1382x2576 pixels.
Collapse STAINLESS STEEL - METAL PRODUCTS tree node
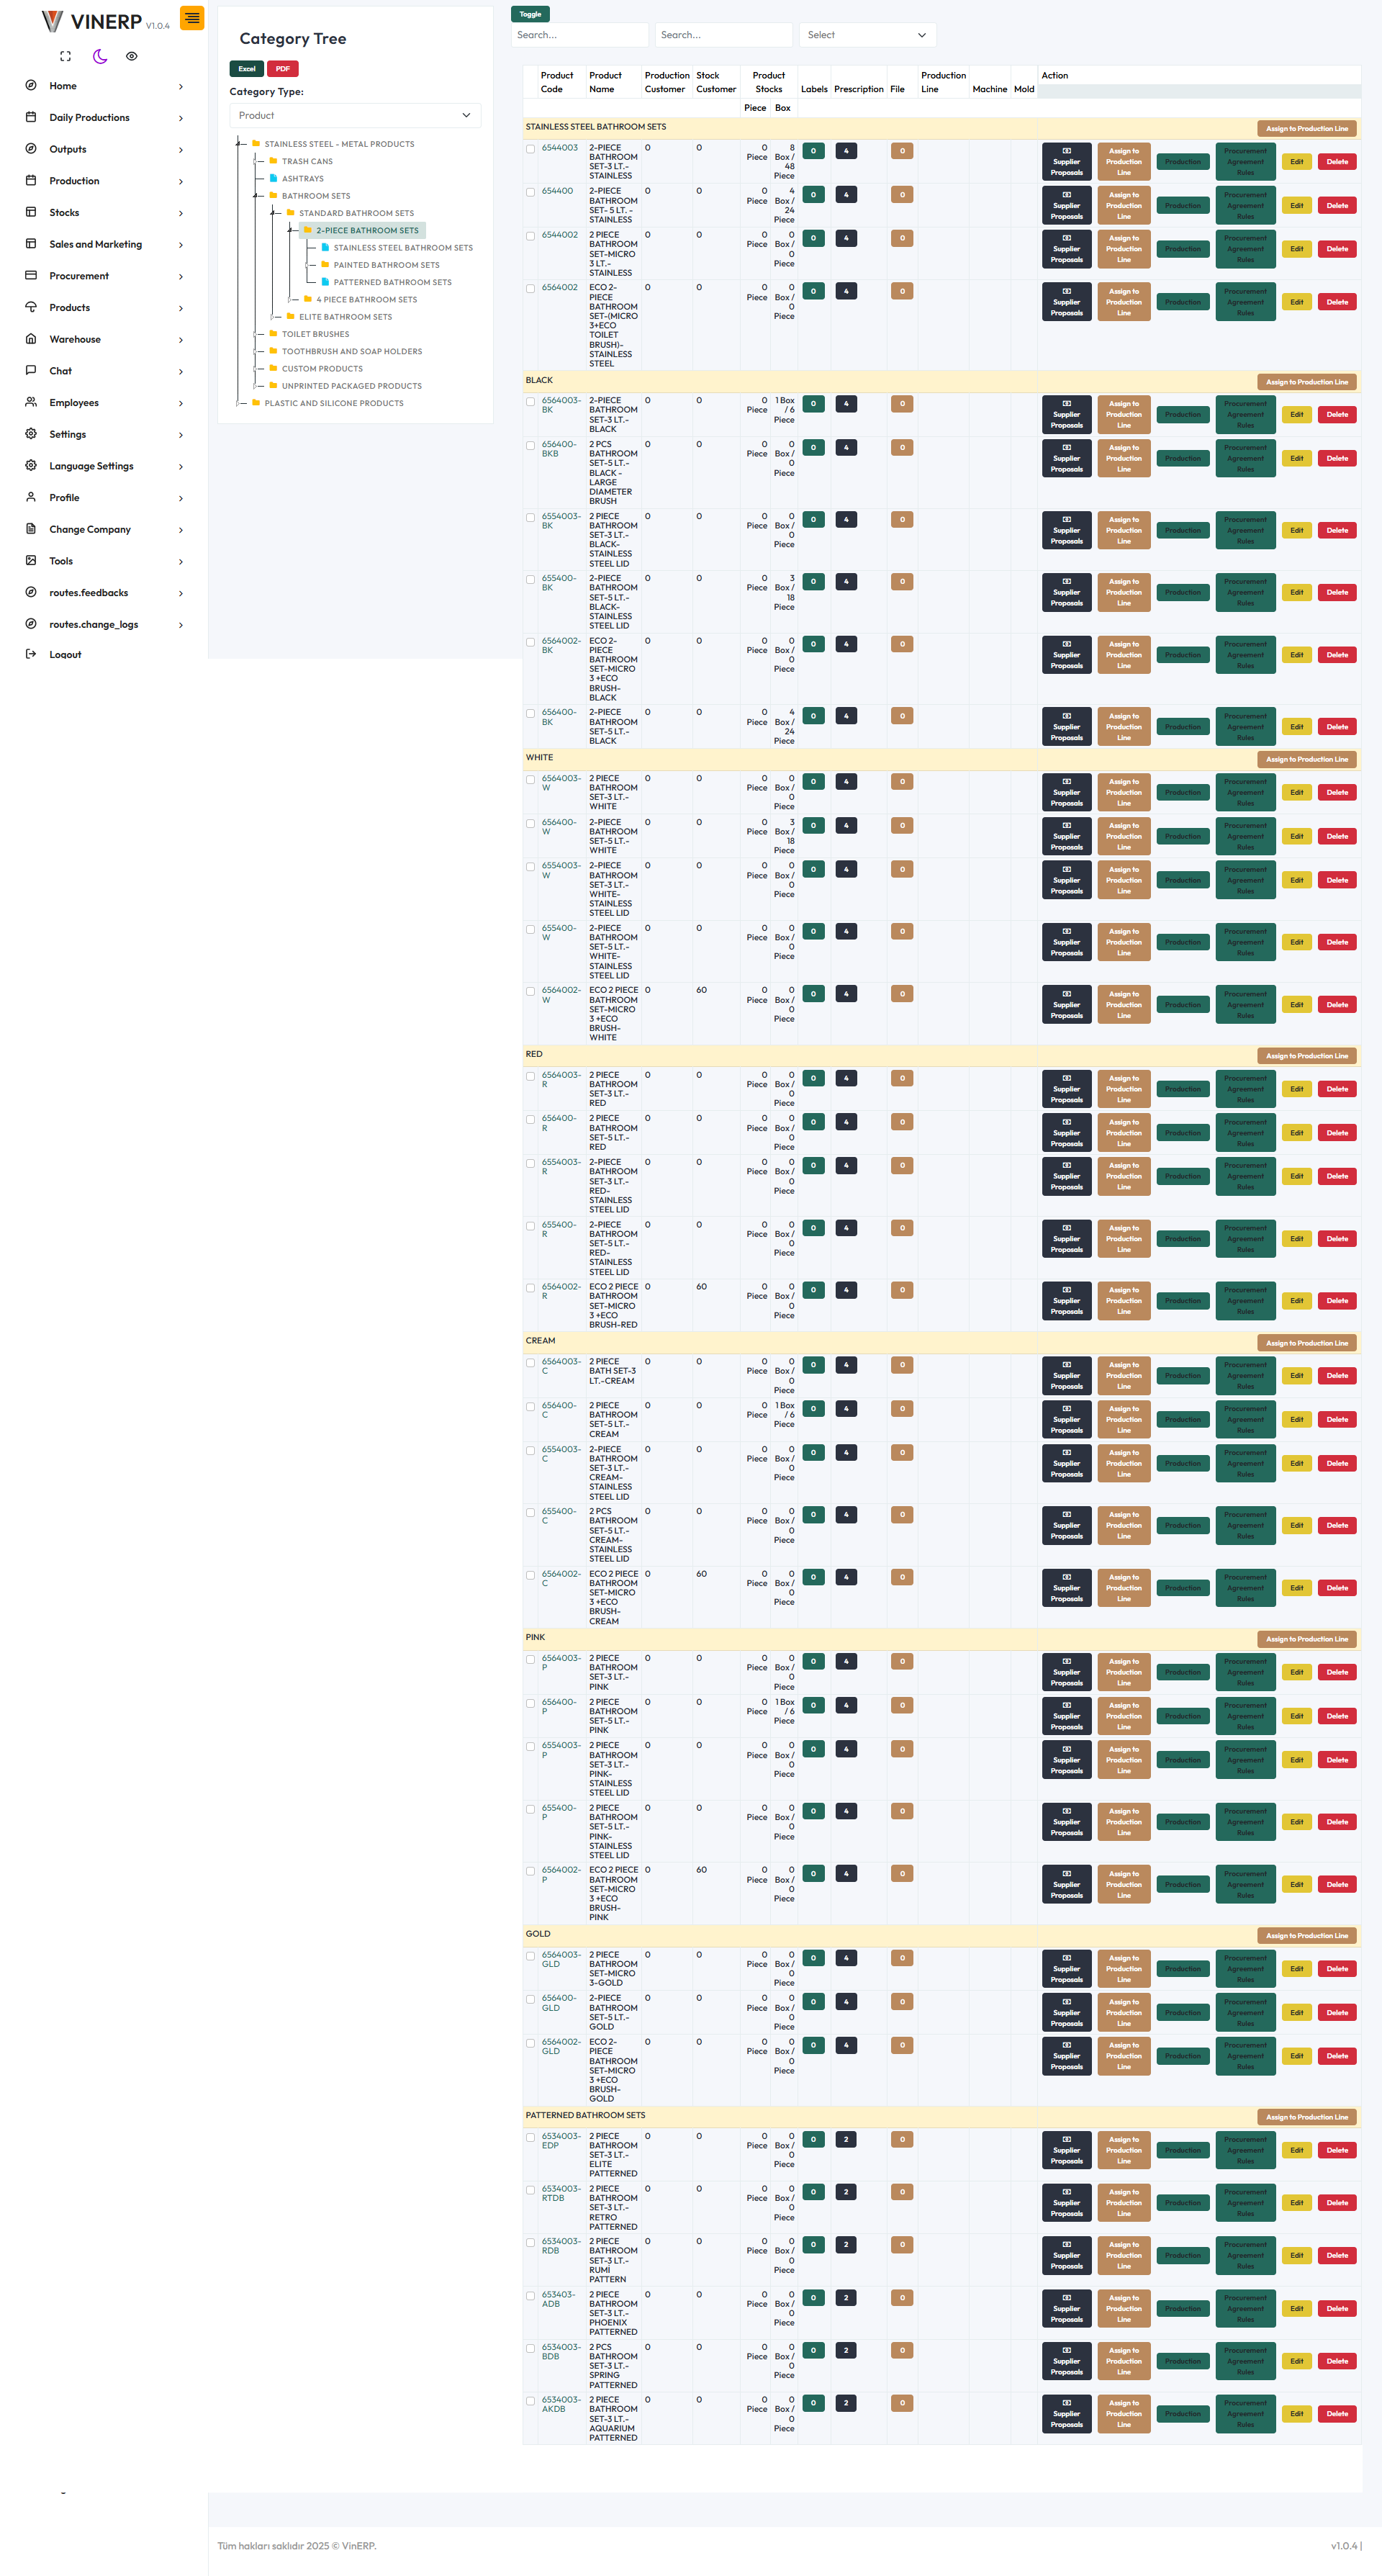(x=240, y=144)
